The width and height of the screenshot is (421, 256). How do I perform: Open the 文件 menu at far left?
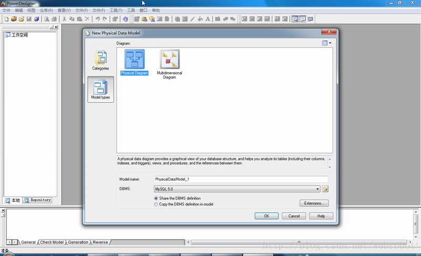(x=6, y=10)
